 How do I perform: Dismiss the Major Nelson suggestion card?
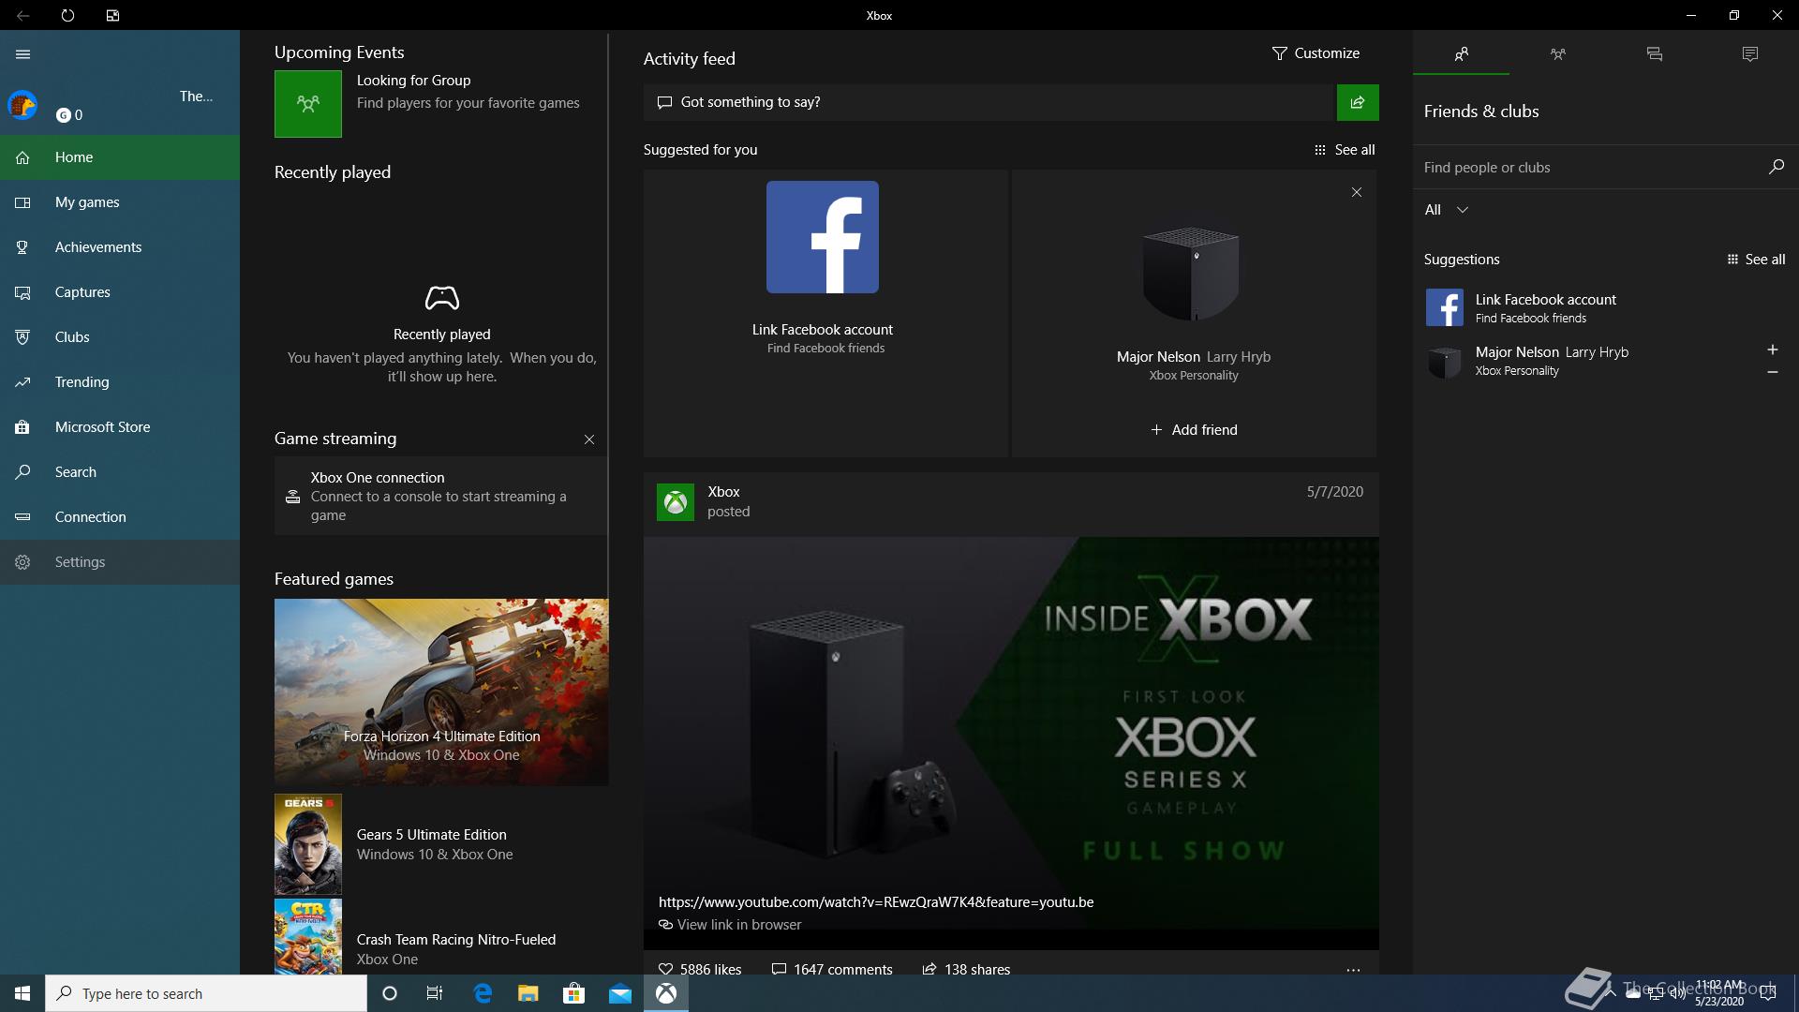point(1356,192)
